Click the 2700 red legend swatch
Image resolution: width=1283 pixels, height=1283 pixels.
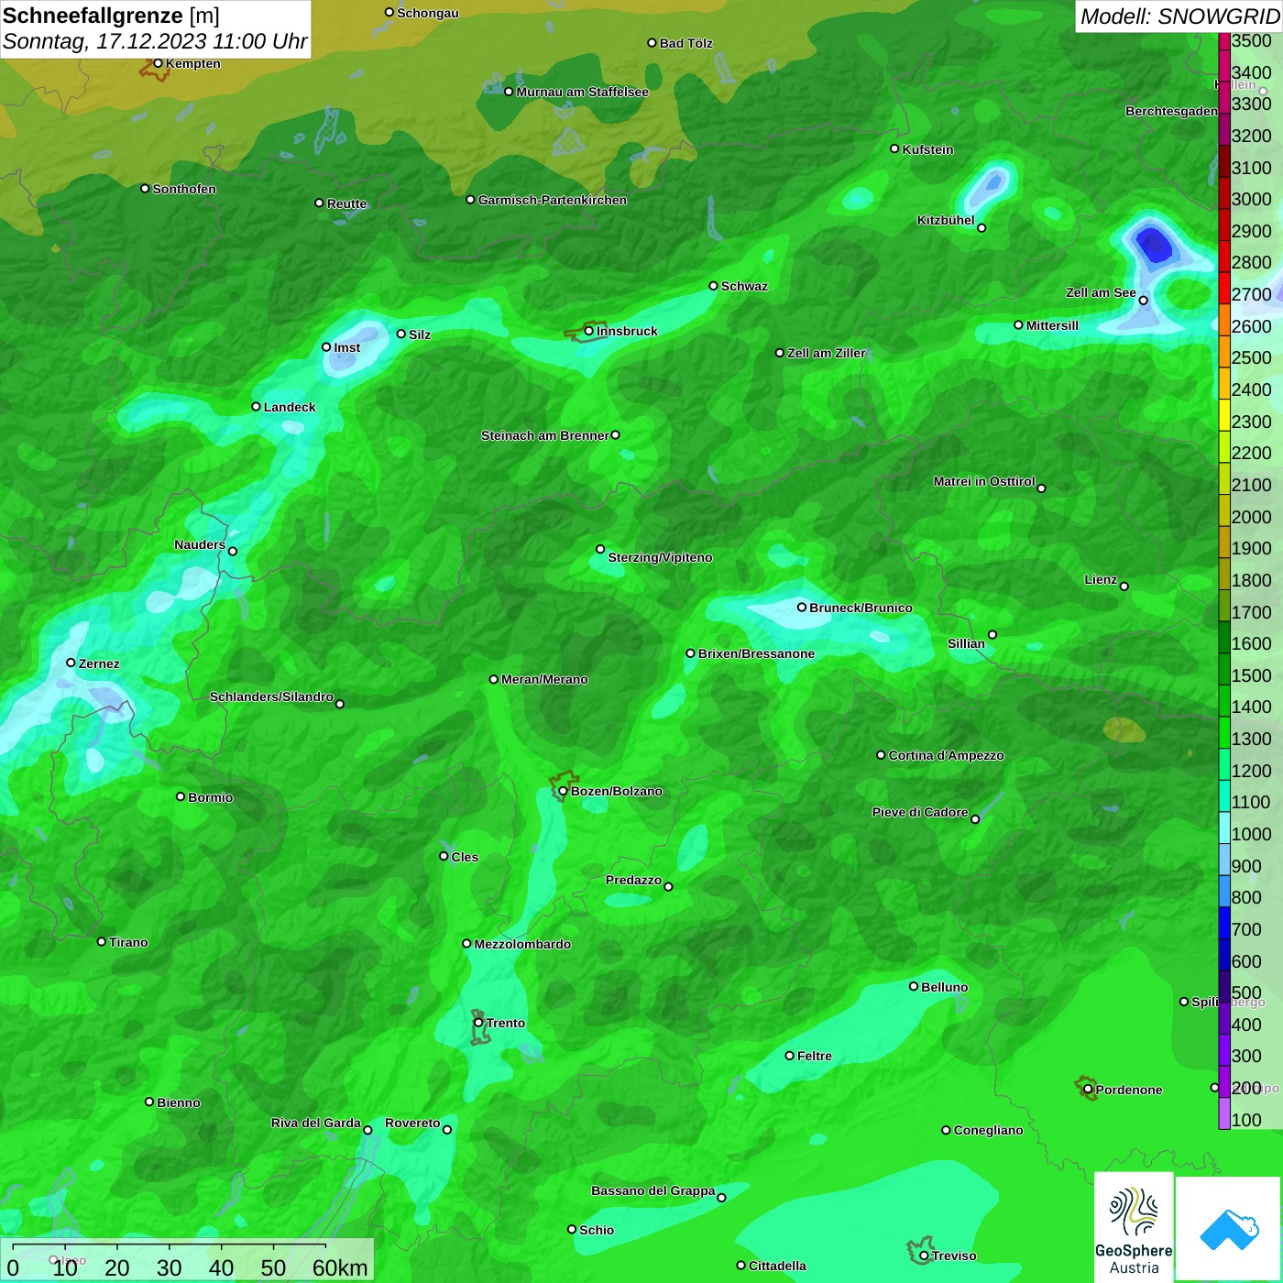coord(1224,288)
